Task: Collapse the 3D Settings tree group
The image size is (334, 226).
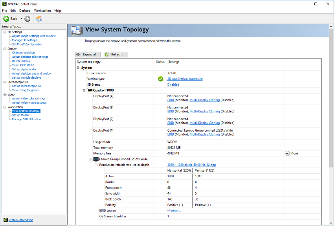Action: (x=5, y=32)
